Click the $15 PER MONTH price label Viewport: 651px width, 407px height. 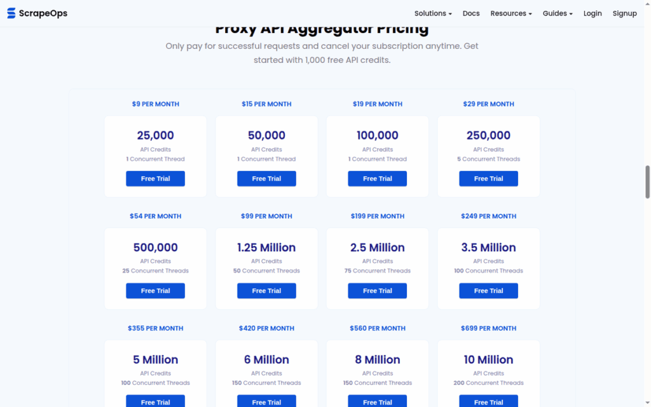pos(266,104)
